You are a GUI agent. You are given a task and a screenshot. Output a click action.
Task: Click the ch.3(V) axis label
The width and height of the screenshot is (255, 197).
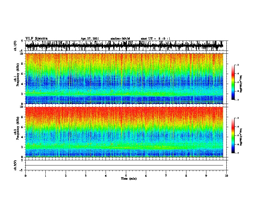pos(15,165)
